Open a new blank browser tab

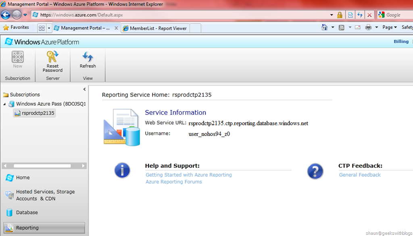(x=195, y=28)
